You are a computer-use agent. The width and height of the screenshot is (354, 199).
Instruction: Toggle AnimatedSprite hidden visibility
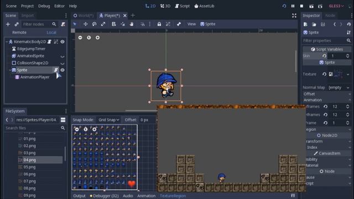63,56
